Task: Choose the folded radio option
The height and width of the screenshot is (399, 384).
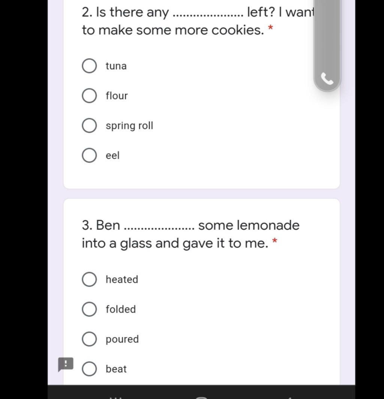Action: click(89, 309)
